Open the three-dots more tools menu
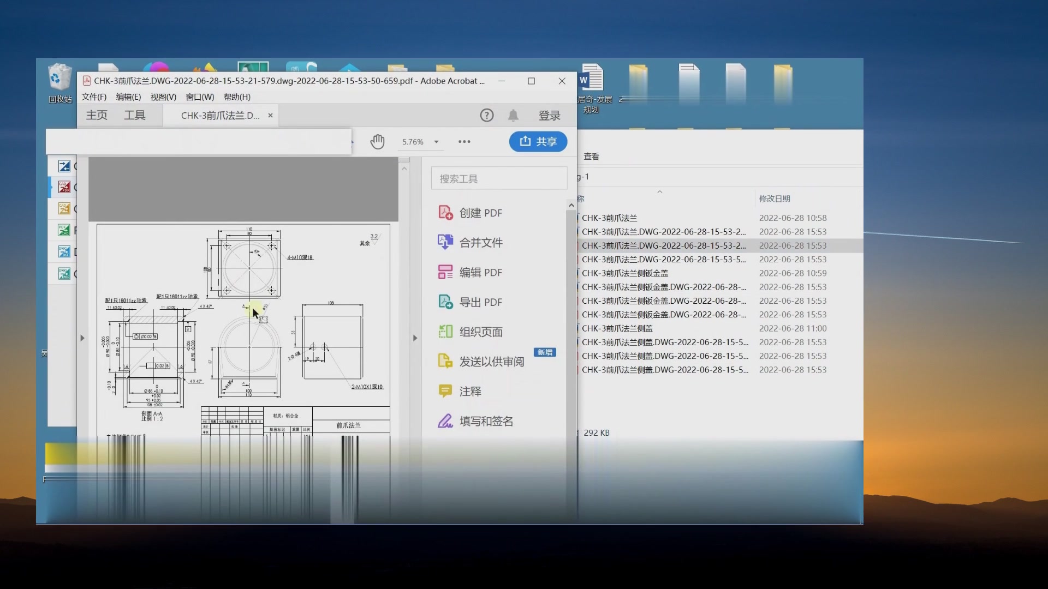Viewport: 1048px width, 589px height. (x=464, y=142)
